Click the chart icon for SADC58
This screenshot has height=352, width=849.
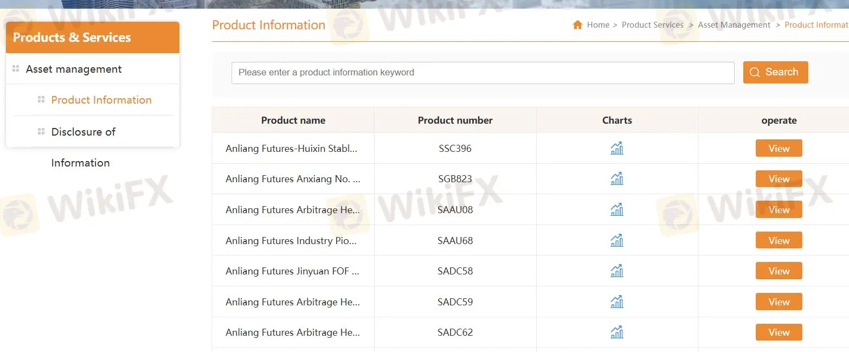(616, 271)
